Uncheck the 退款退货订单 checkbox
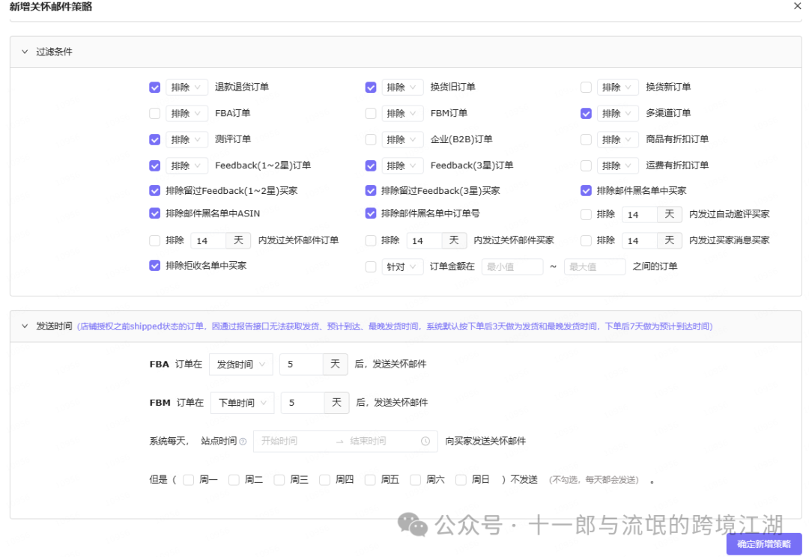 pos(155,87)
